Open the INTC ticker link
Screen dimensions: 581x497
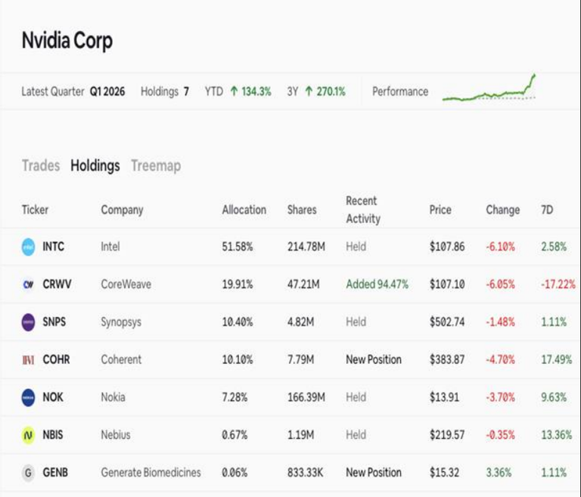54,247
